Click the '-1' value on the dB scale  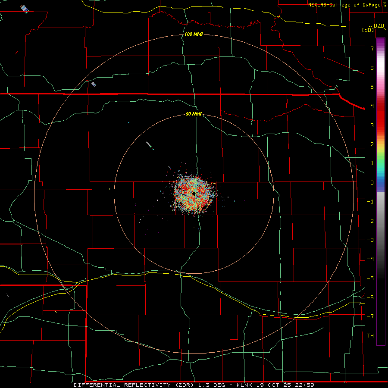coord(370,202)
